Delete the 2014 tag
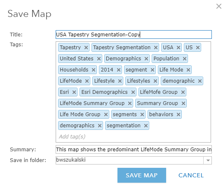 (x=119, y=70)
